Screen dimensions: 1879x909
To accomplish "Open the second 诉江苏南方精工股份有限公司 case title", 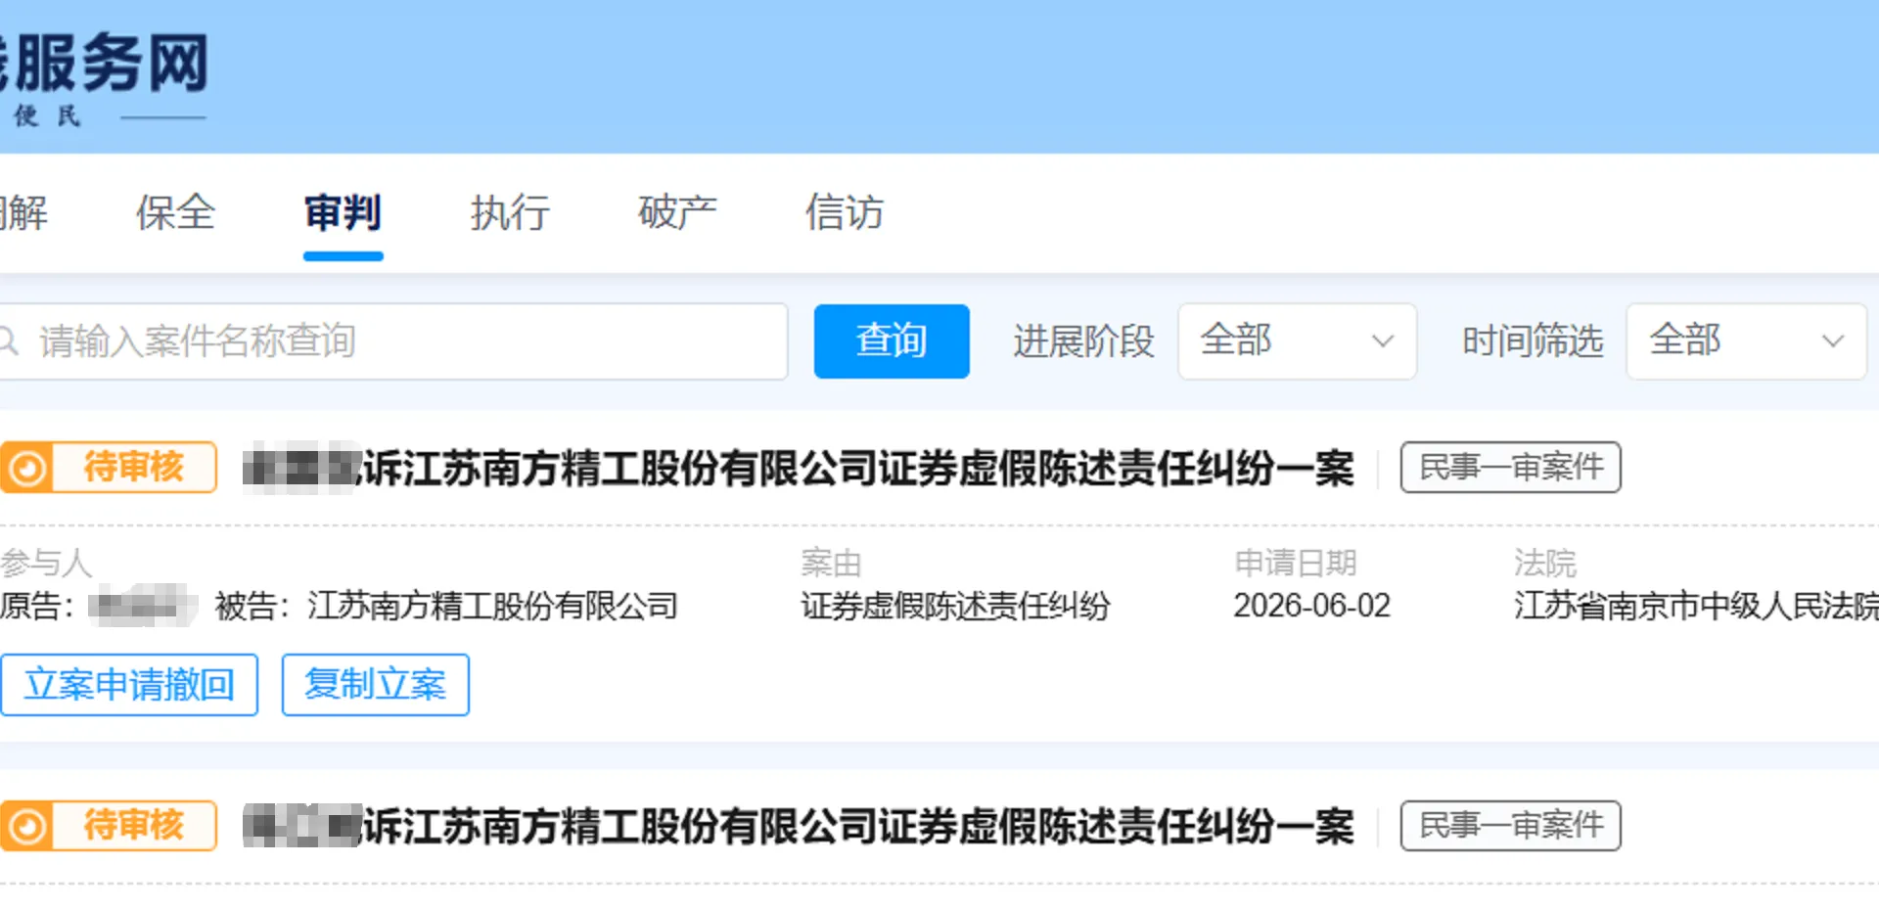I will (799, 826).
